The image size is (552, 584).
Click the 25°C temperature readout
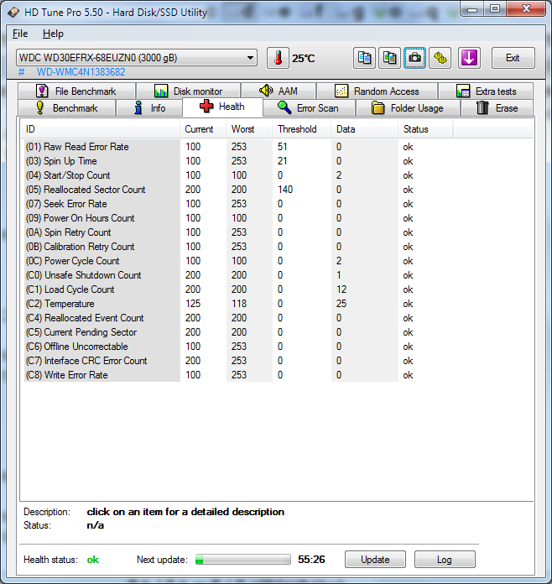coord(303,59)
